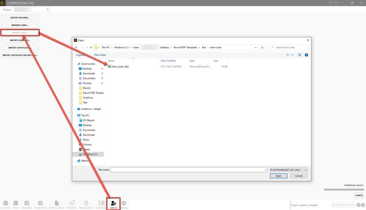The width and height of the screenshot is (366, 210).
Task: Select Downloads under Quick access
Action: coord(89,74)
